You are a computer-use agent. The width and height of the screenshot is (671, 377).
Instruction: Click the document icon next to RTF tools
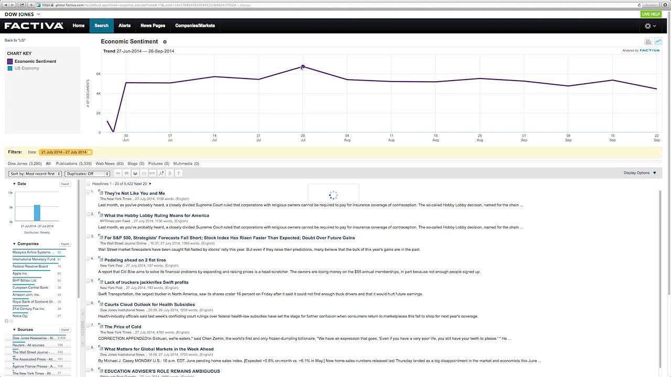(x=169, y=173)
